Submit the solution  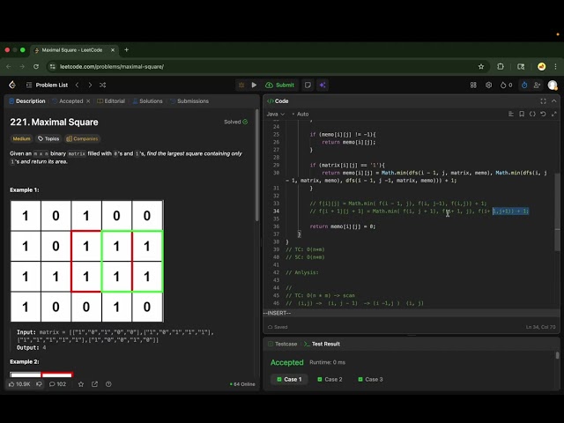tap(280, 85)
